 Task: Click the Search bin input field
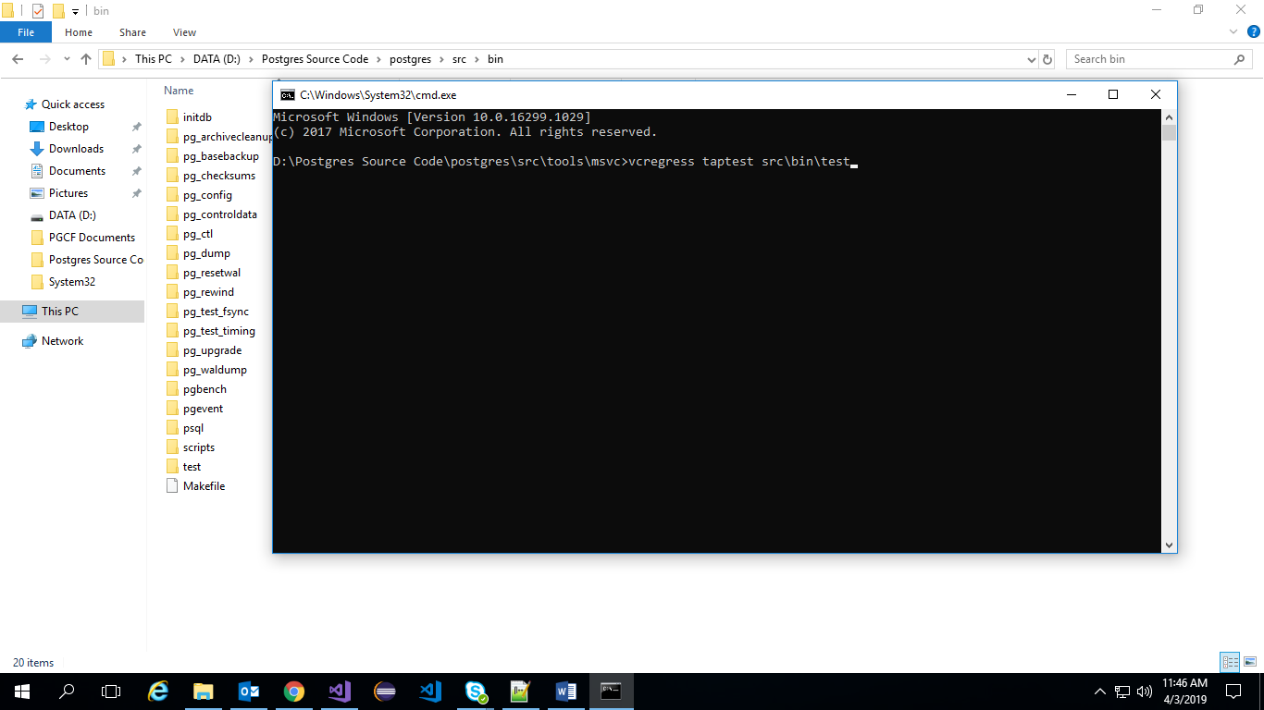pos(1147,59)
